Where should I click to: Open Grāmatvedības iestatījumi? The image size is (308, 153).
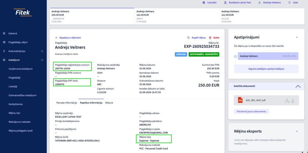(x=22, y=95)
